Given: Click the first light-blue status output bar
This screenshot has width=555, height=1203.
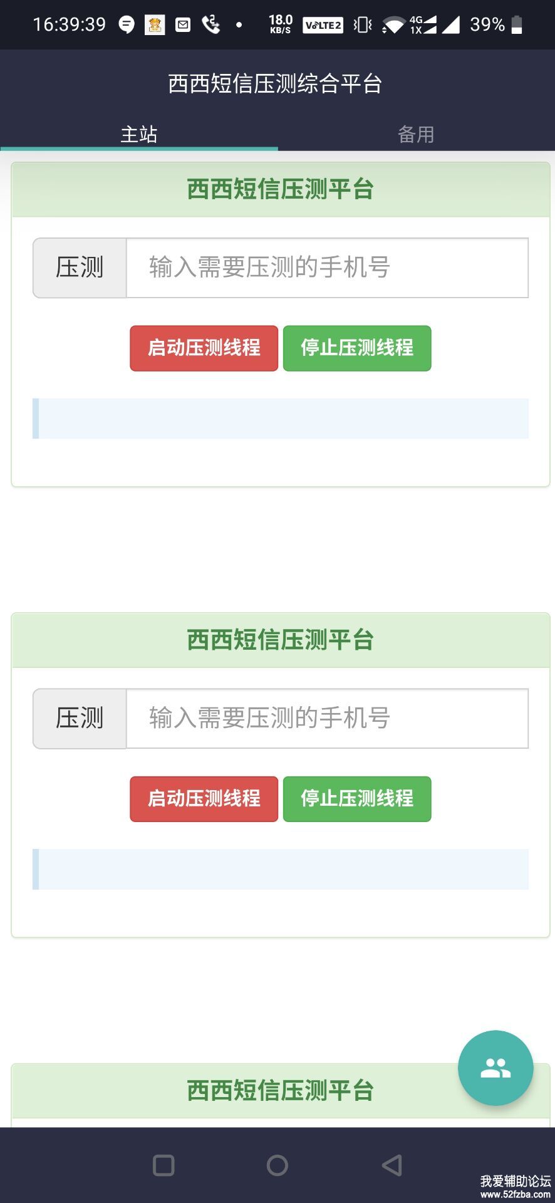Looking at the screenshot, I should tap(281, 419).
